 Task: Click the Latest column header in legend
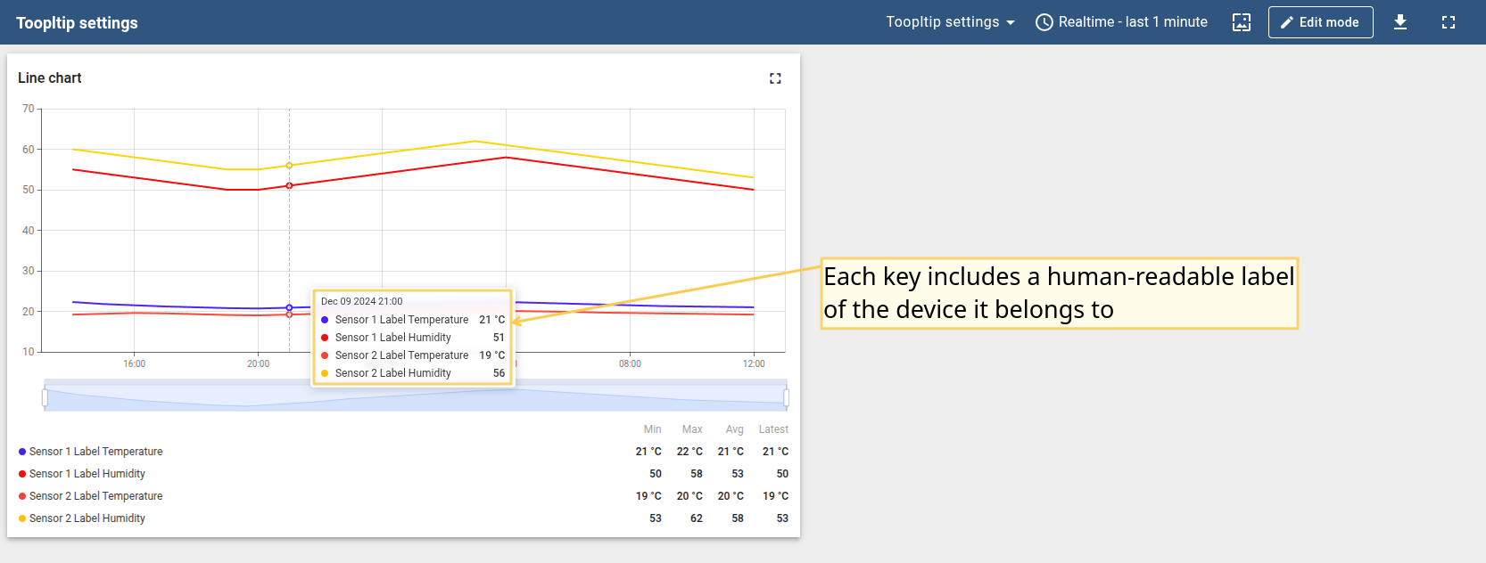pos(773,429)
